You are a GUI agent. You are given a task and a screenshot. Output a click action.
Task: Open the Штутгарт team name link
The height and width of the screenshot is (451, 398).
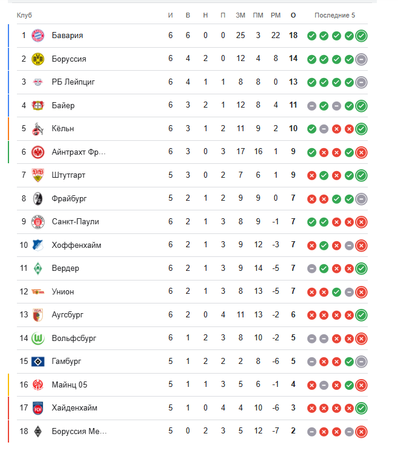(68, 175)
